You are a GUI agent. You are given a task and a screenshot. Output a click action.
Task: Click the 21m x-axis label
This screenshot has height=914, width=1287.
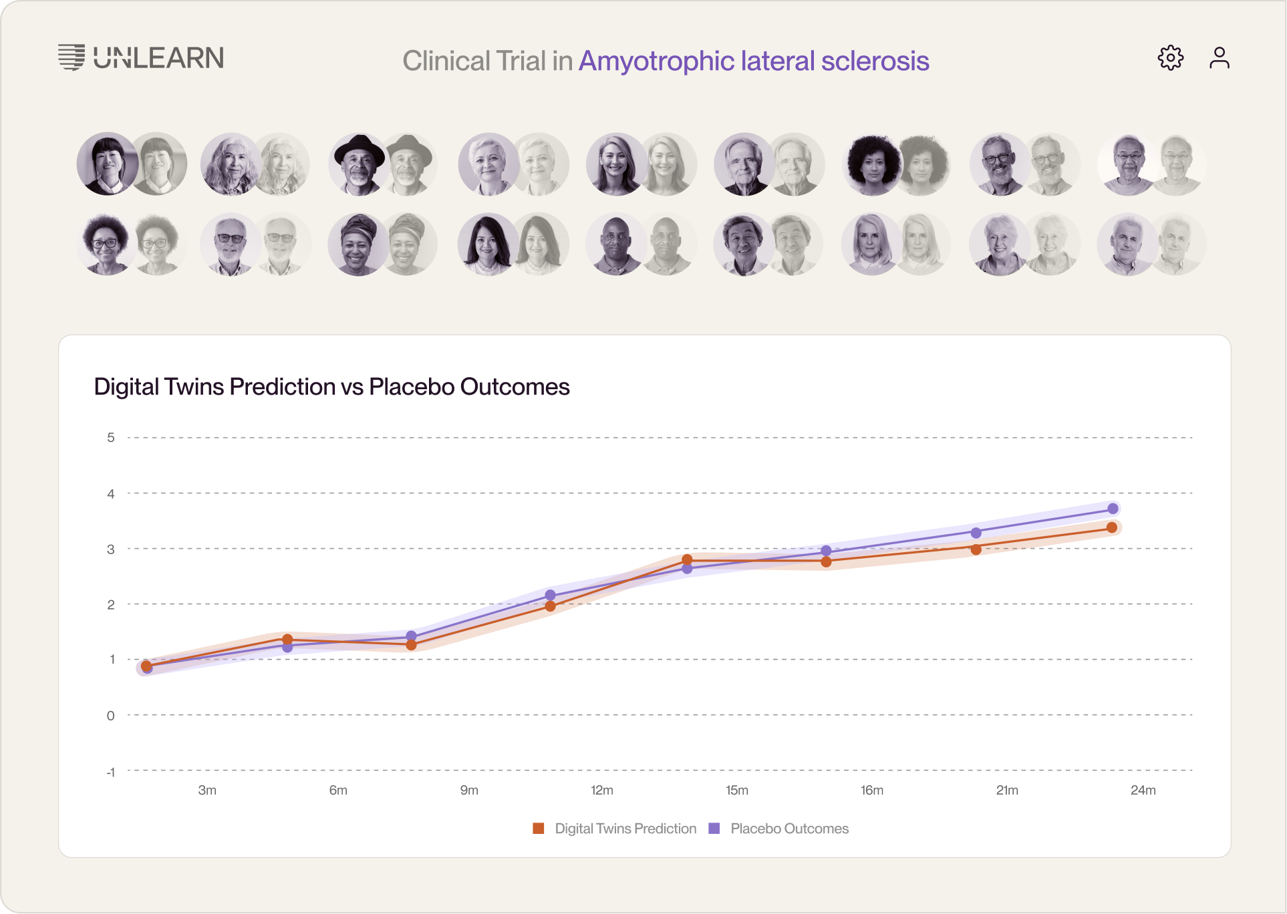1007,790
